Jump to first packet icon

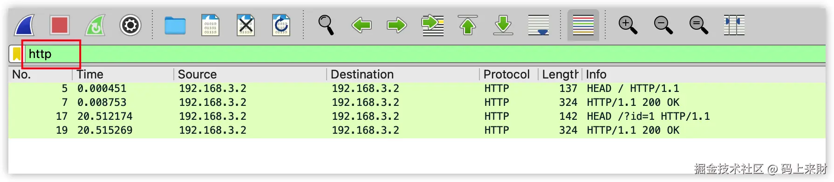(468, 25)
